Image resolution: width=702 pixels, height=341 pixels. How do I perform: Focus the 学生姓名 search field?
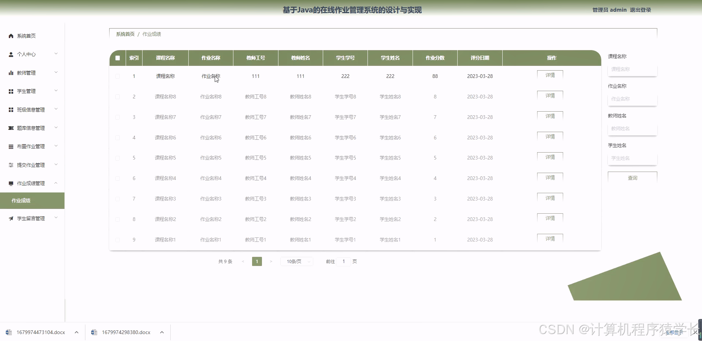click(632, 158)
